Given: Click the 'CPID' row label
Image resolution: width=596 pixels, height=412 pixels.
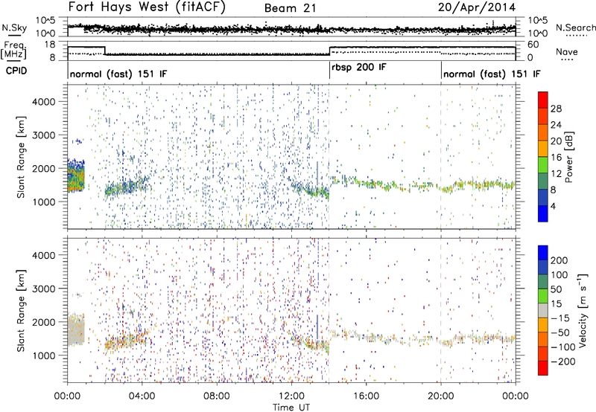Looking at the screenshot, I should pyautogui.click(x=16, y=71).
